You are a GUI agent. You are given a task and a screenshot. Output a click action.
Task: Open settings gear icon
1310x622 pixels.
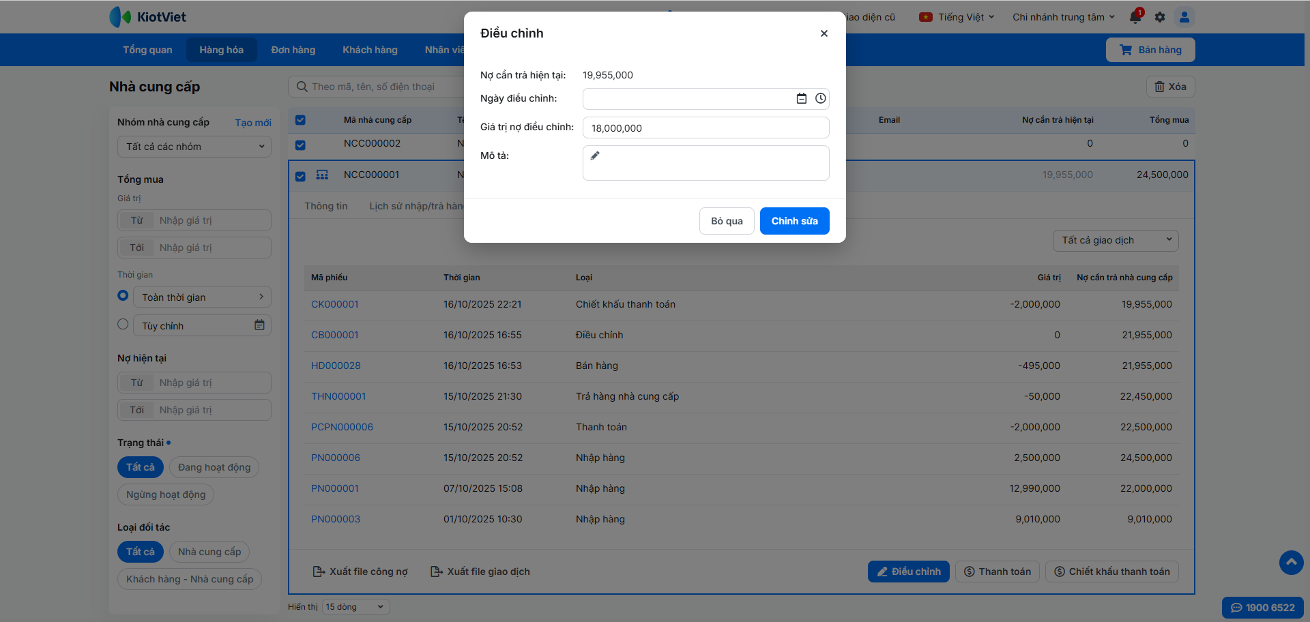pyautogui.click(x=1160, y=17)
